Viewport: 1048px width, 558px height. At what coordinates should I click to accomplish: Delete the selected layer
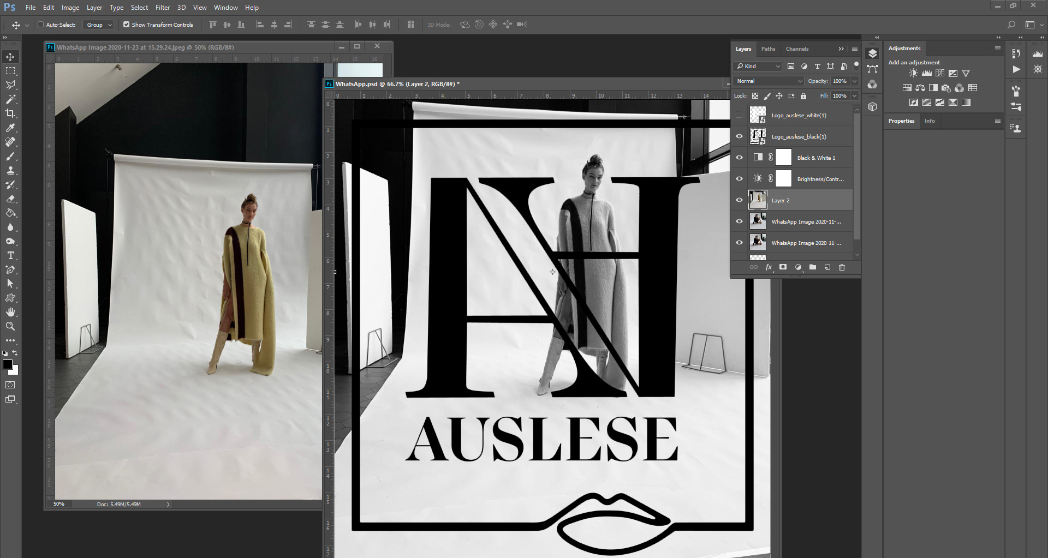point(842,267)
